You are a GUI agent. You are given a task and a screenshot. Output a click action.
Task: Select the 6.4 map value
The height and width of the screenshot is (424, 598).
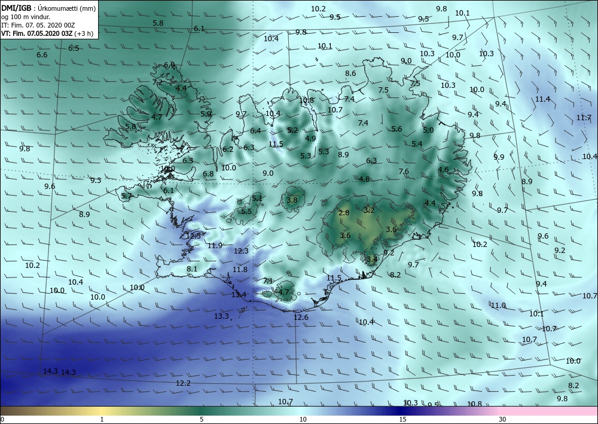255,131
